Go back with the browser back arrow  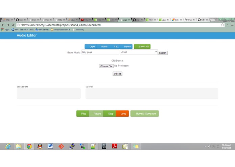click(x=3, y=25)
